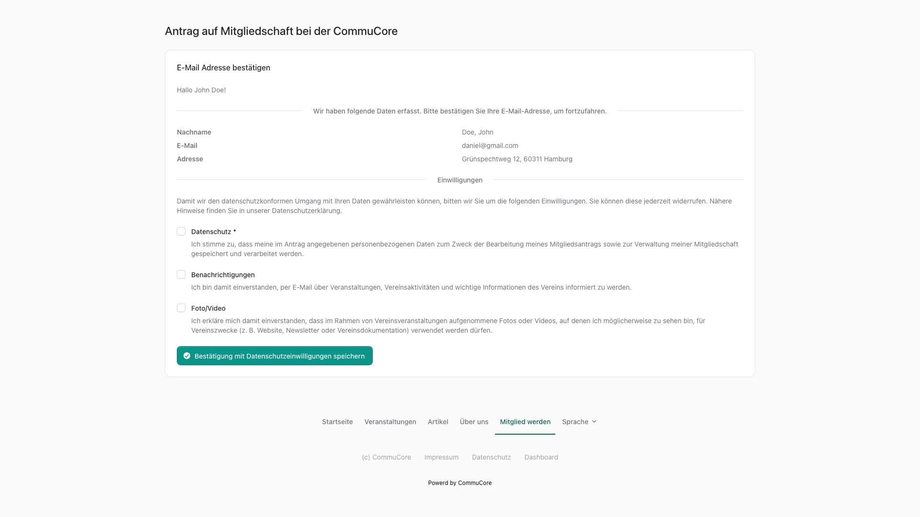This screenshot has width=920, height=517.
Task: Visit the Datenschutz page via footer
Action: [x=491, y=457]
